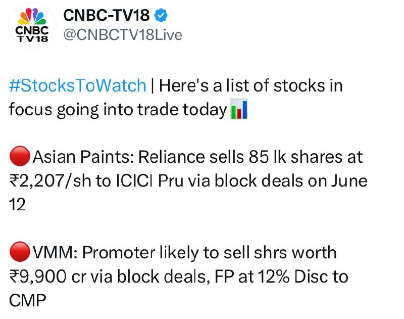Click the red circle before VMM
Image resolution: width=404 pixels, height=319 pixels.
20,252
